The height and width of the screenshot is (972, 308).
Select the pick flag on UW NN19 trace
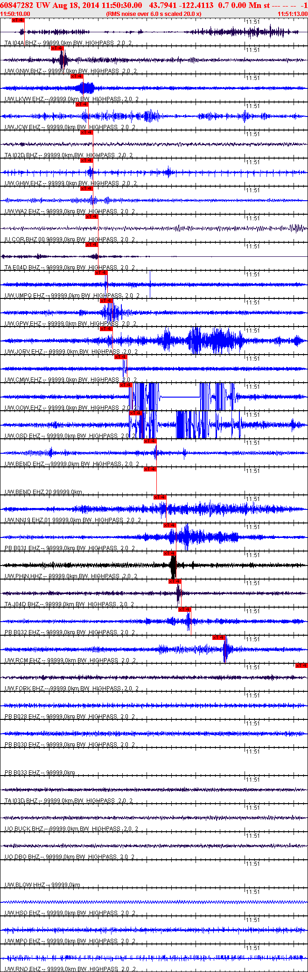point(160,497)
